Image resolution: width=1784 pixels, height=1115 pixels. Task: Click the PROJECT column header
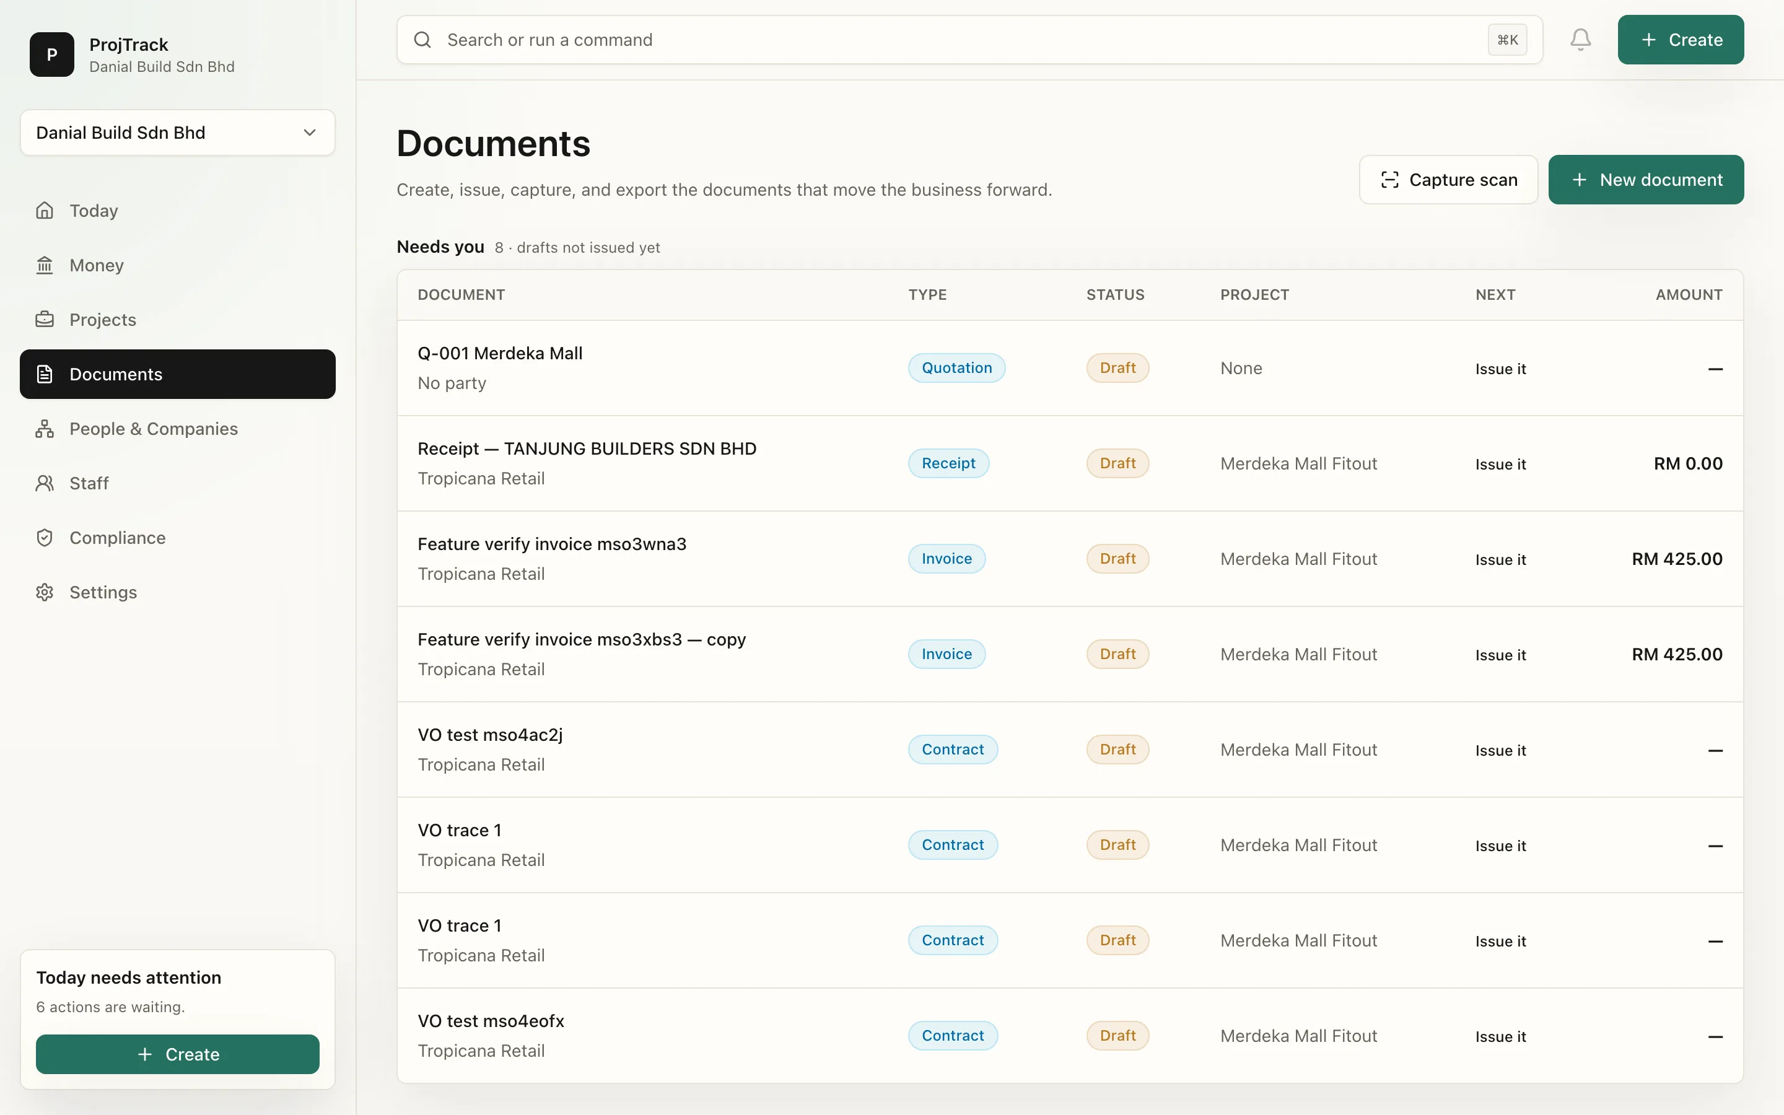coord(1255,295)
